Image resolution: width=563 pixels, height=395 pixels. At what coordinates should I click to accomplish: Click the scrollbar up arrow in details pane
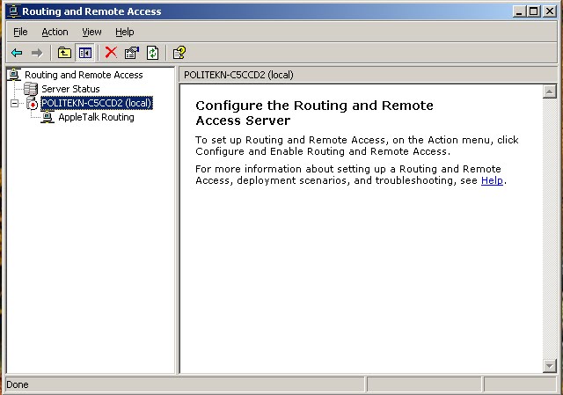tap(549, 91)
